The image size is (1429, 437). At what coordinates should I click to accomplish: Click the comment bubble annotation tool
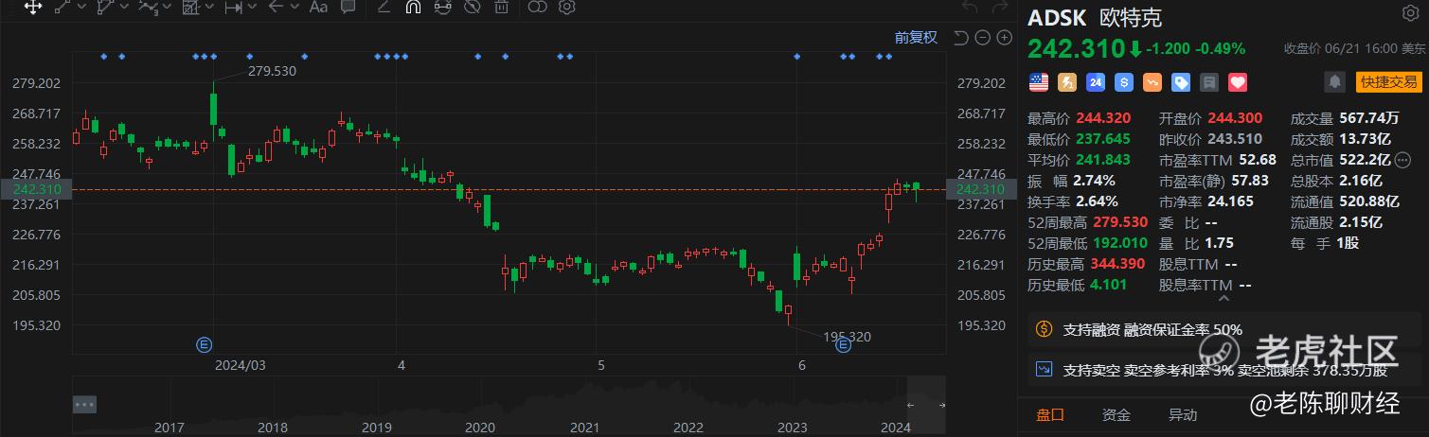click(348, 8)
